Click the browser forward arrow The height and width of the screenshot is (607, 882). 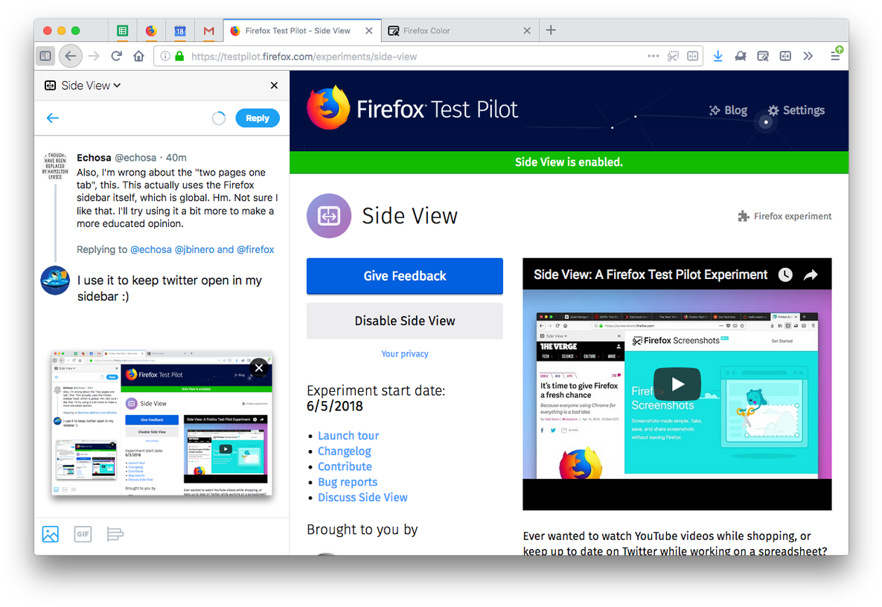pyautogui.click(x=94, y=57)
